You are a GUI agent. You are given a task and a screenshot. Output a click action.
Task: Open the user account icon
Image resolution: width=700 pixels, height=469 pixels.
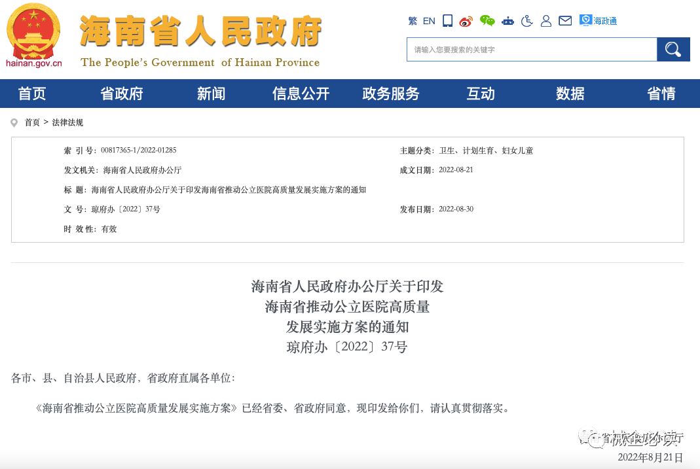(x=545, y=21)
